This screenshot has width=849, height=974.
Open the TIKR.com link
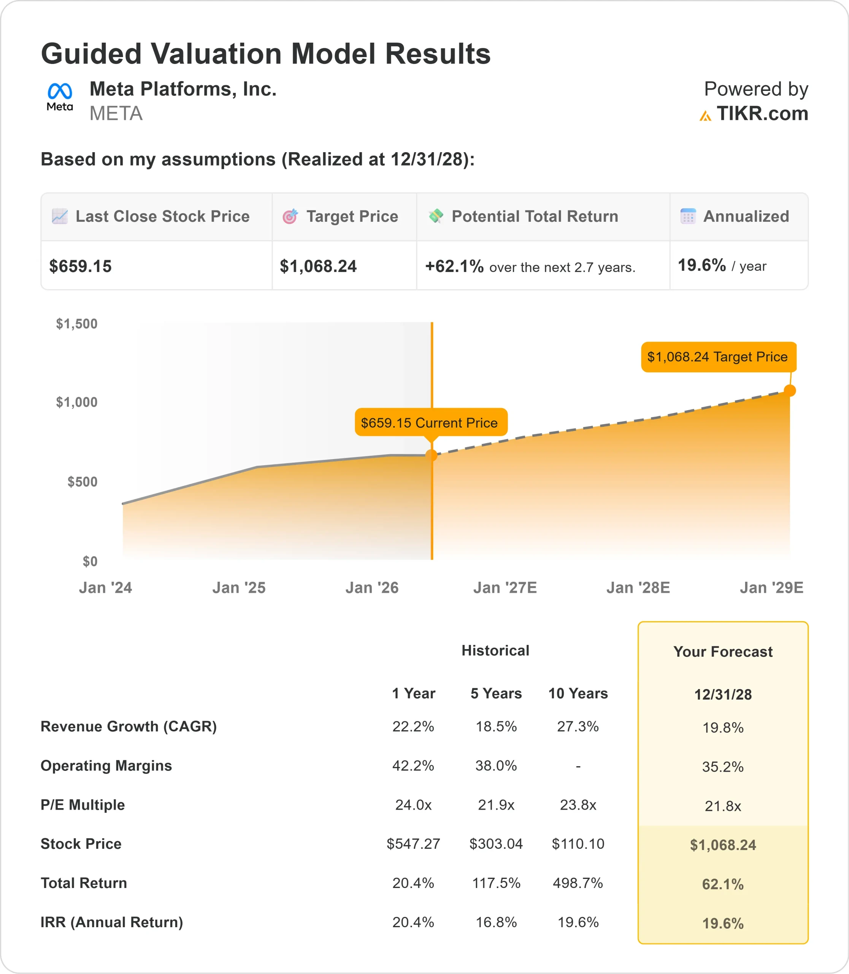(x=762, y=114)
